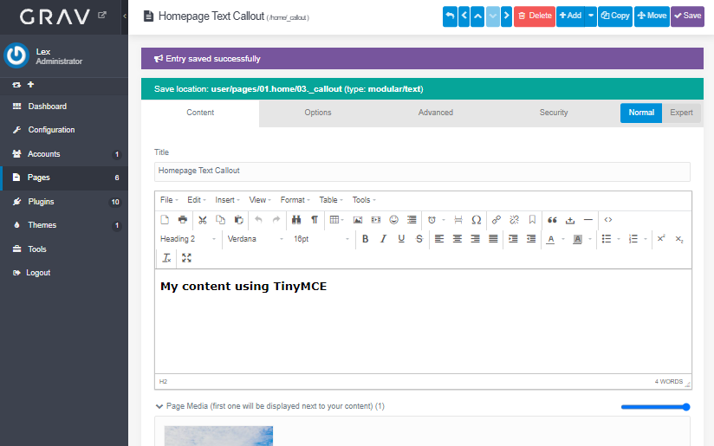Open the File menu in editor
Viewport: 714px width, 446px height.
[x=169, y=200]
